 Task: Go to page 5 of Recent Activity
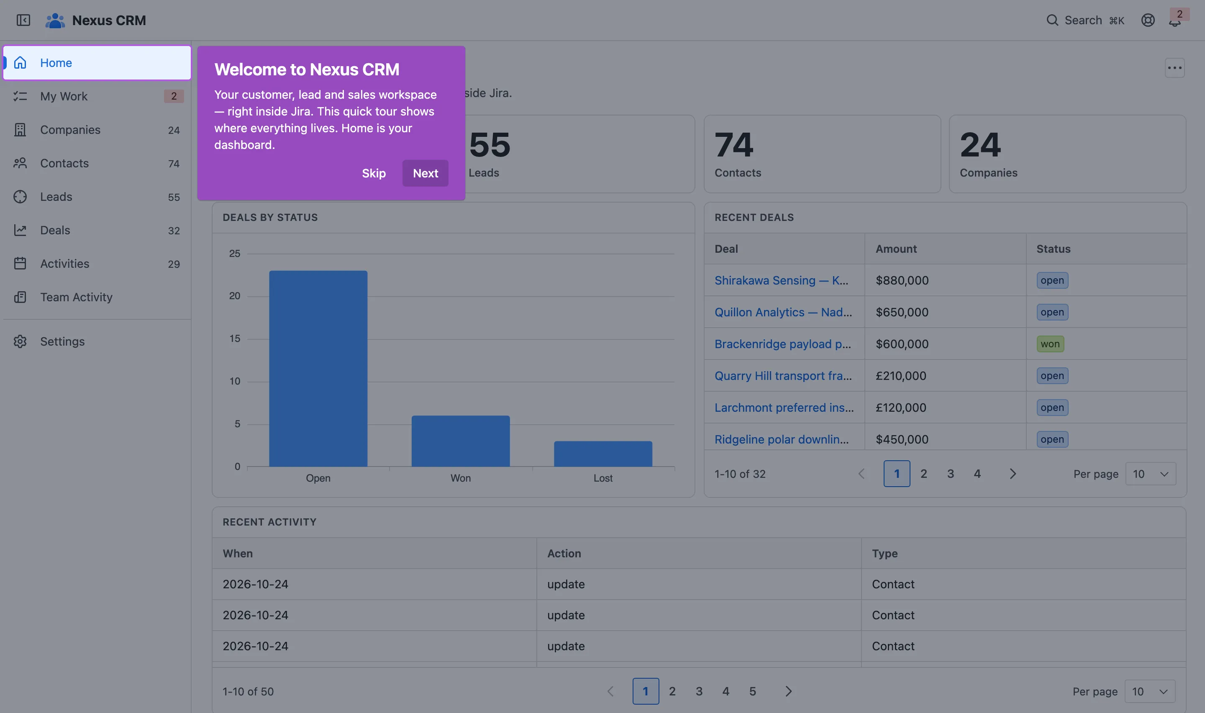coord(752,691)
